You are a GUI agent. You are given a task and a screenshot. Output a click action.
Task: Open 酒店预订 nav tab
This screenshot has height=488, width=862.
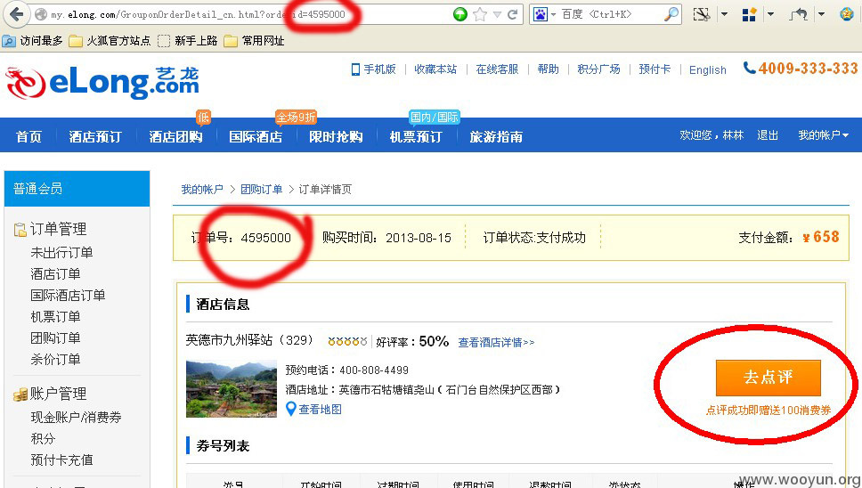pyautogui.click(x=95, y=137)
